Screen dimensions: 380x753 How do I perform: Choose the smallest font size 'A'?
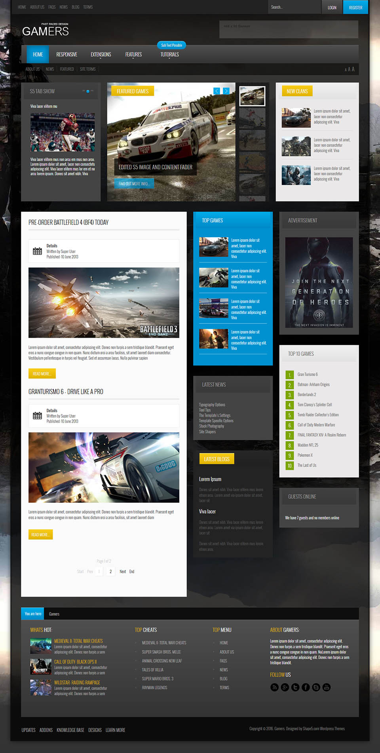click(x=346, y=70)
